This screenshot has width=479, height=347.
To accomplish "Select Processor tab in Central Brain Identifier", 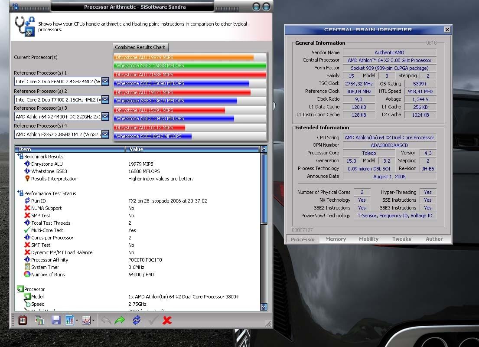I will [303, 239].
